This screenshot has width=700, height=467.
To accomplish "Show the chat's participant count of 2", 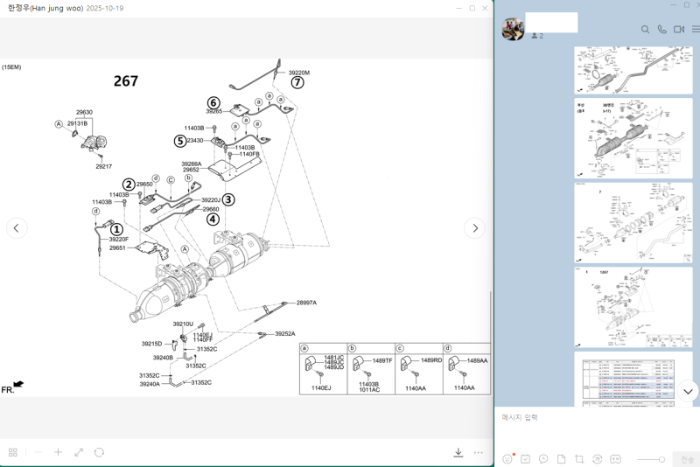I will pos(537,36).
